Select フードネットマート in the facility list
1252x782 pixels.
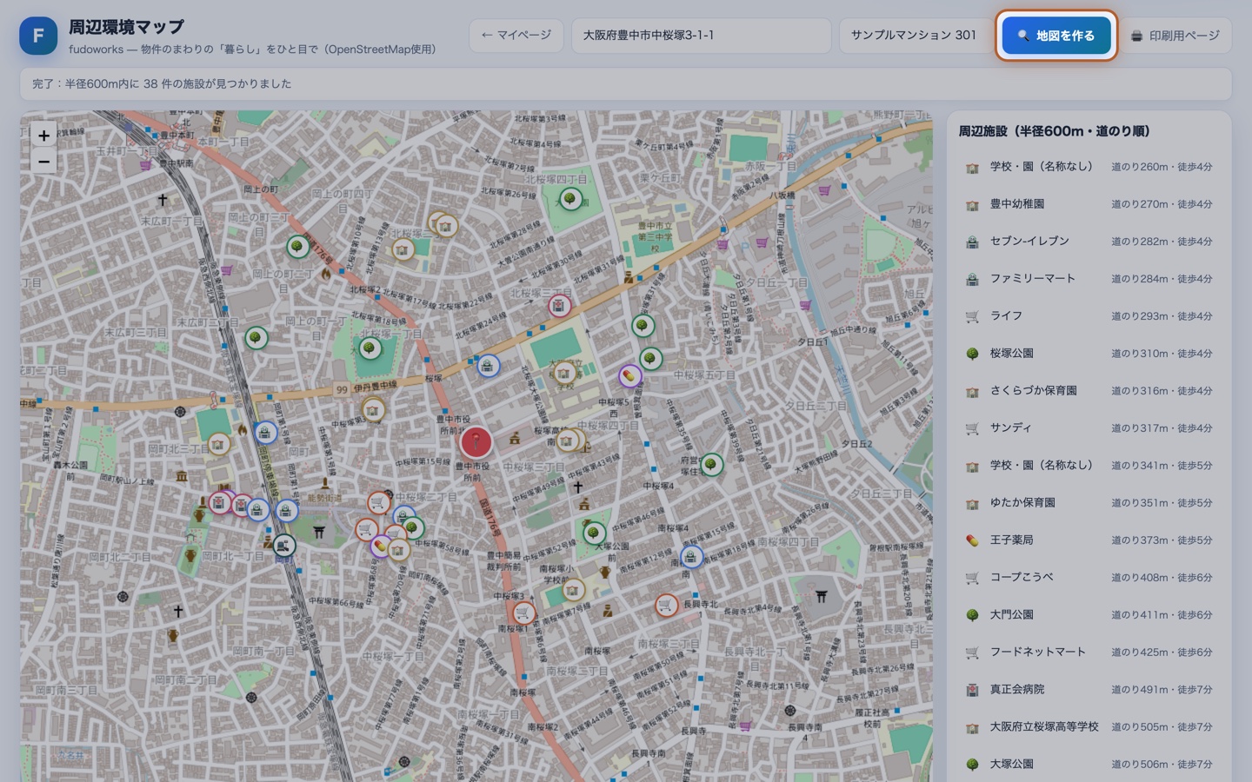coord(1089,653)
